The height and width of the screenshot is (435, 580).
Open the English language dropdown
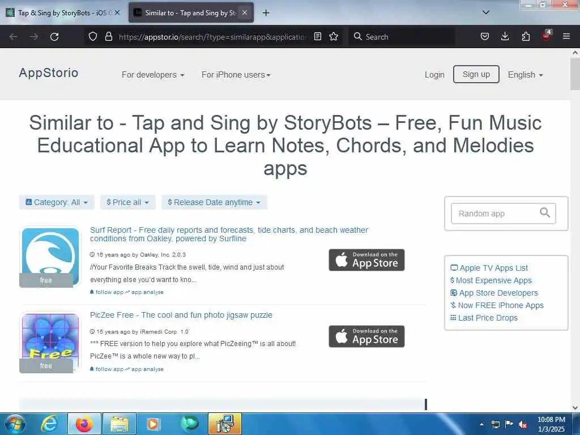click(525, 75)
